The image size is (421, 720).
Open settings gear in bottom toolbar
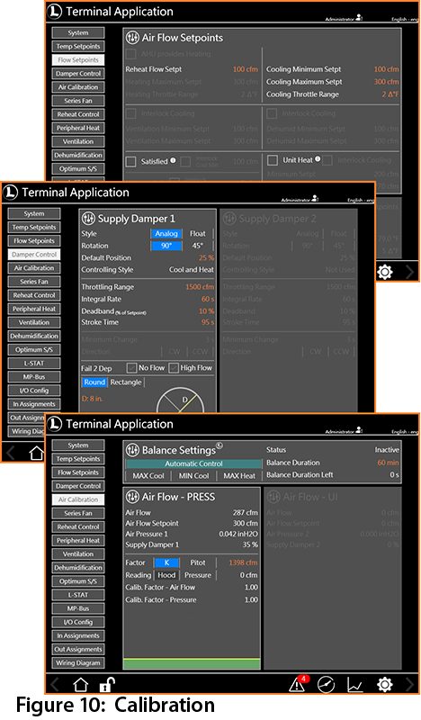pyautogui.click(x=384, y=685)
